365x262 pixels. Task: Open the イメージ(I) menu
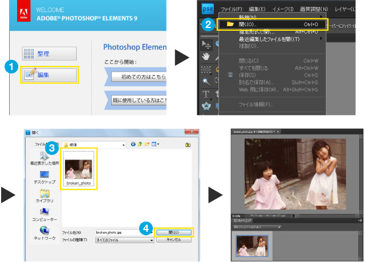tap(283, 9)
